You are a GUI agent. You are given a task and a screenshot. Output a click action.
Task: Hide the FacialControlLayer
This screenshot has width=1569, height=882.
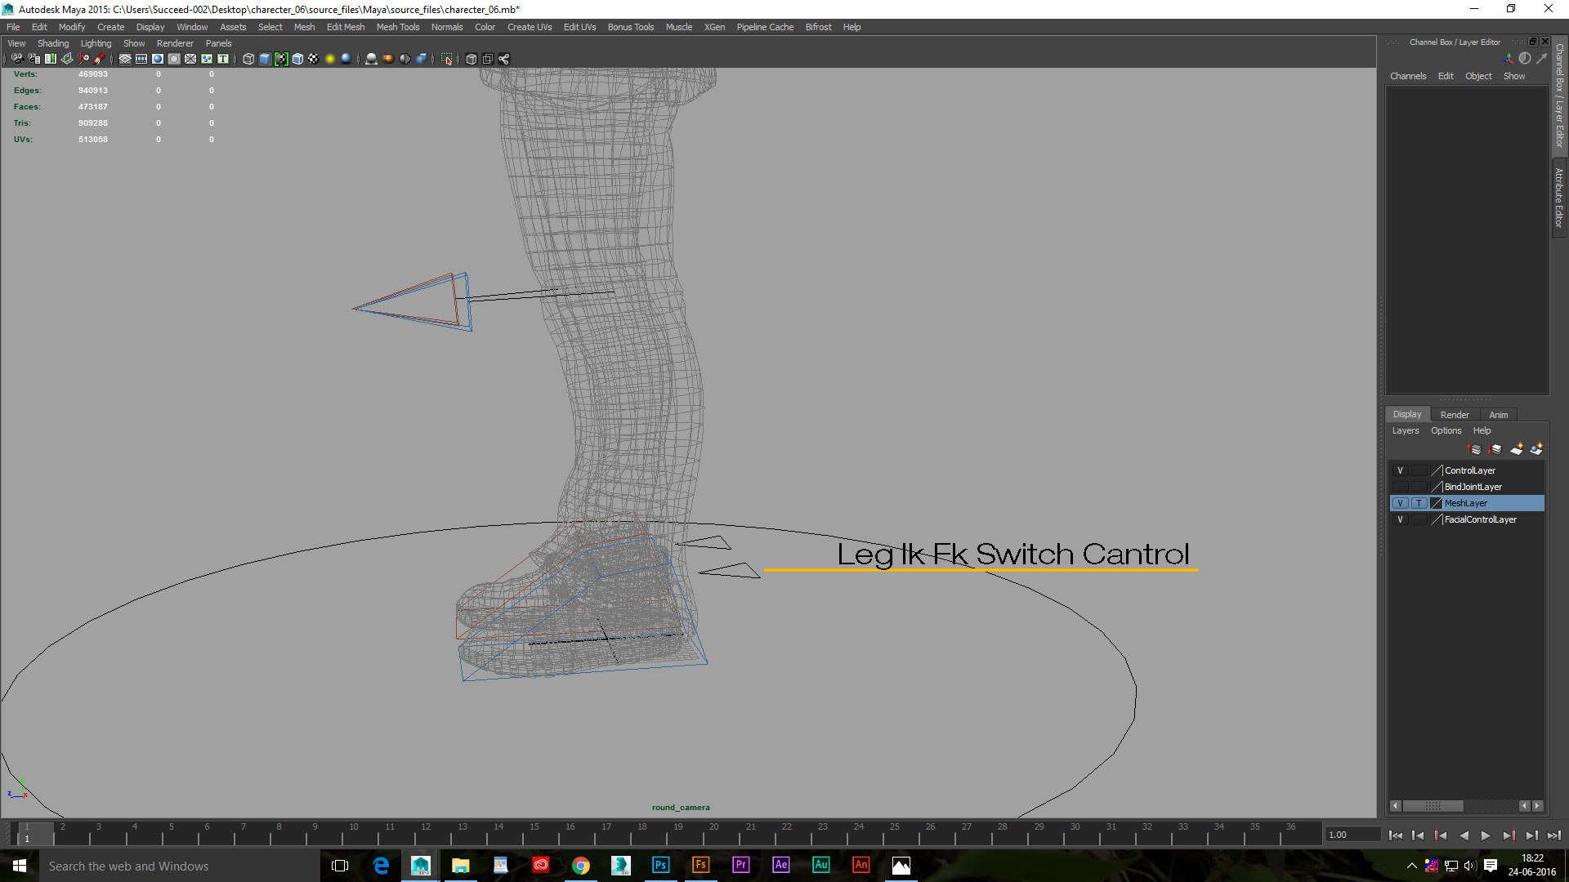1400,519
